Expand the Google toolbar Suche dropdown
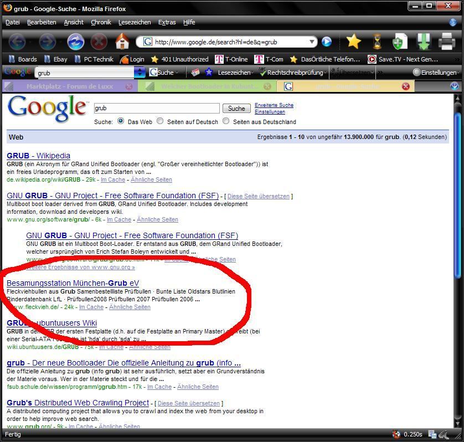This screenshot has width=464, height=442. 177,73
